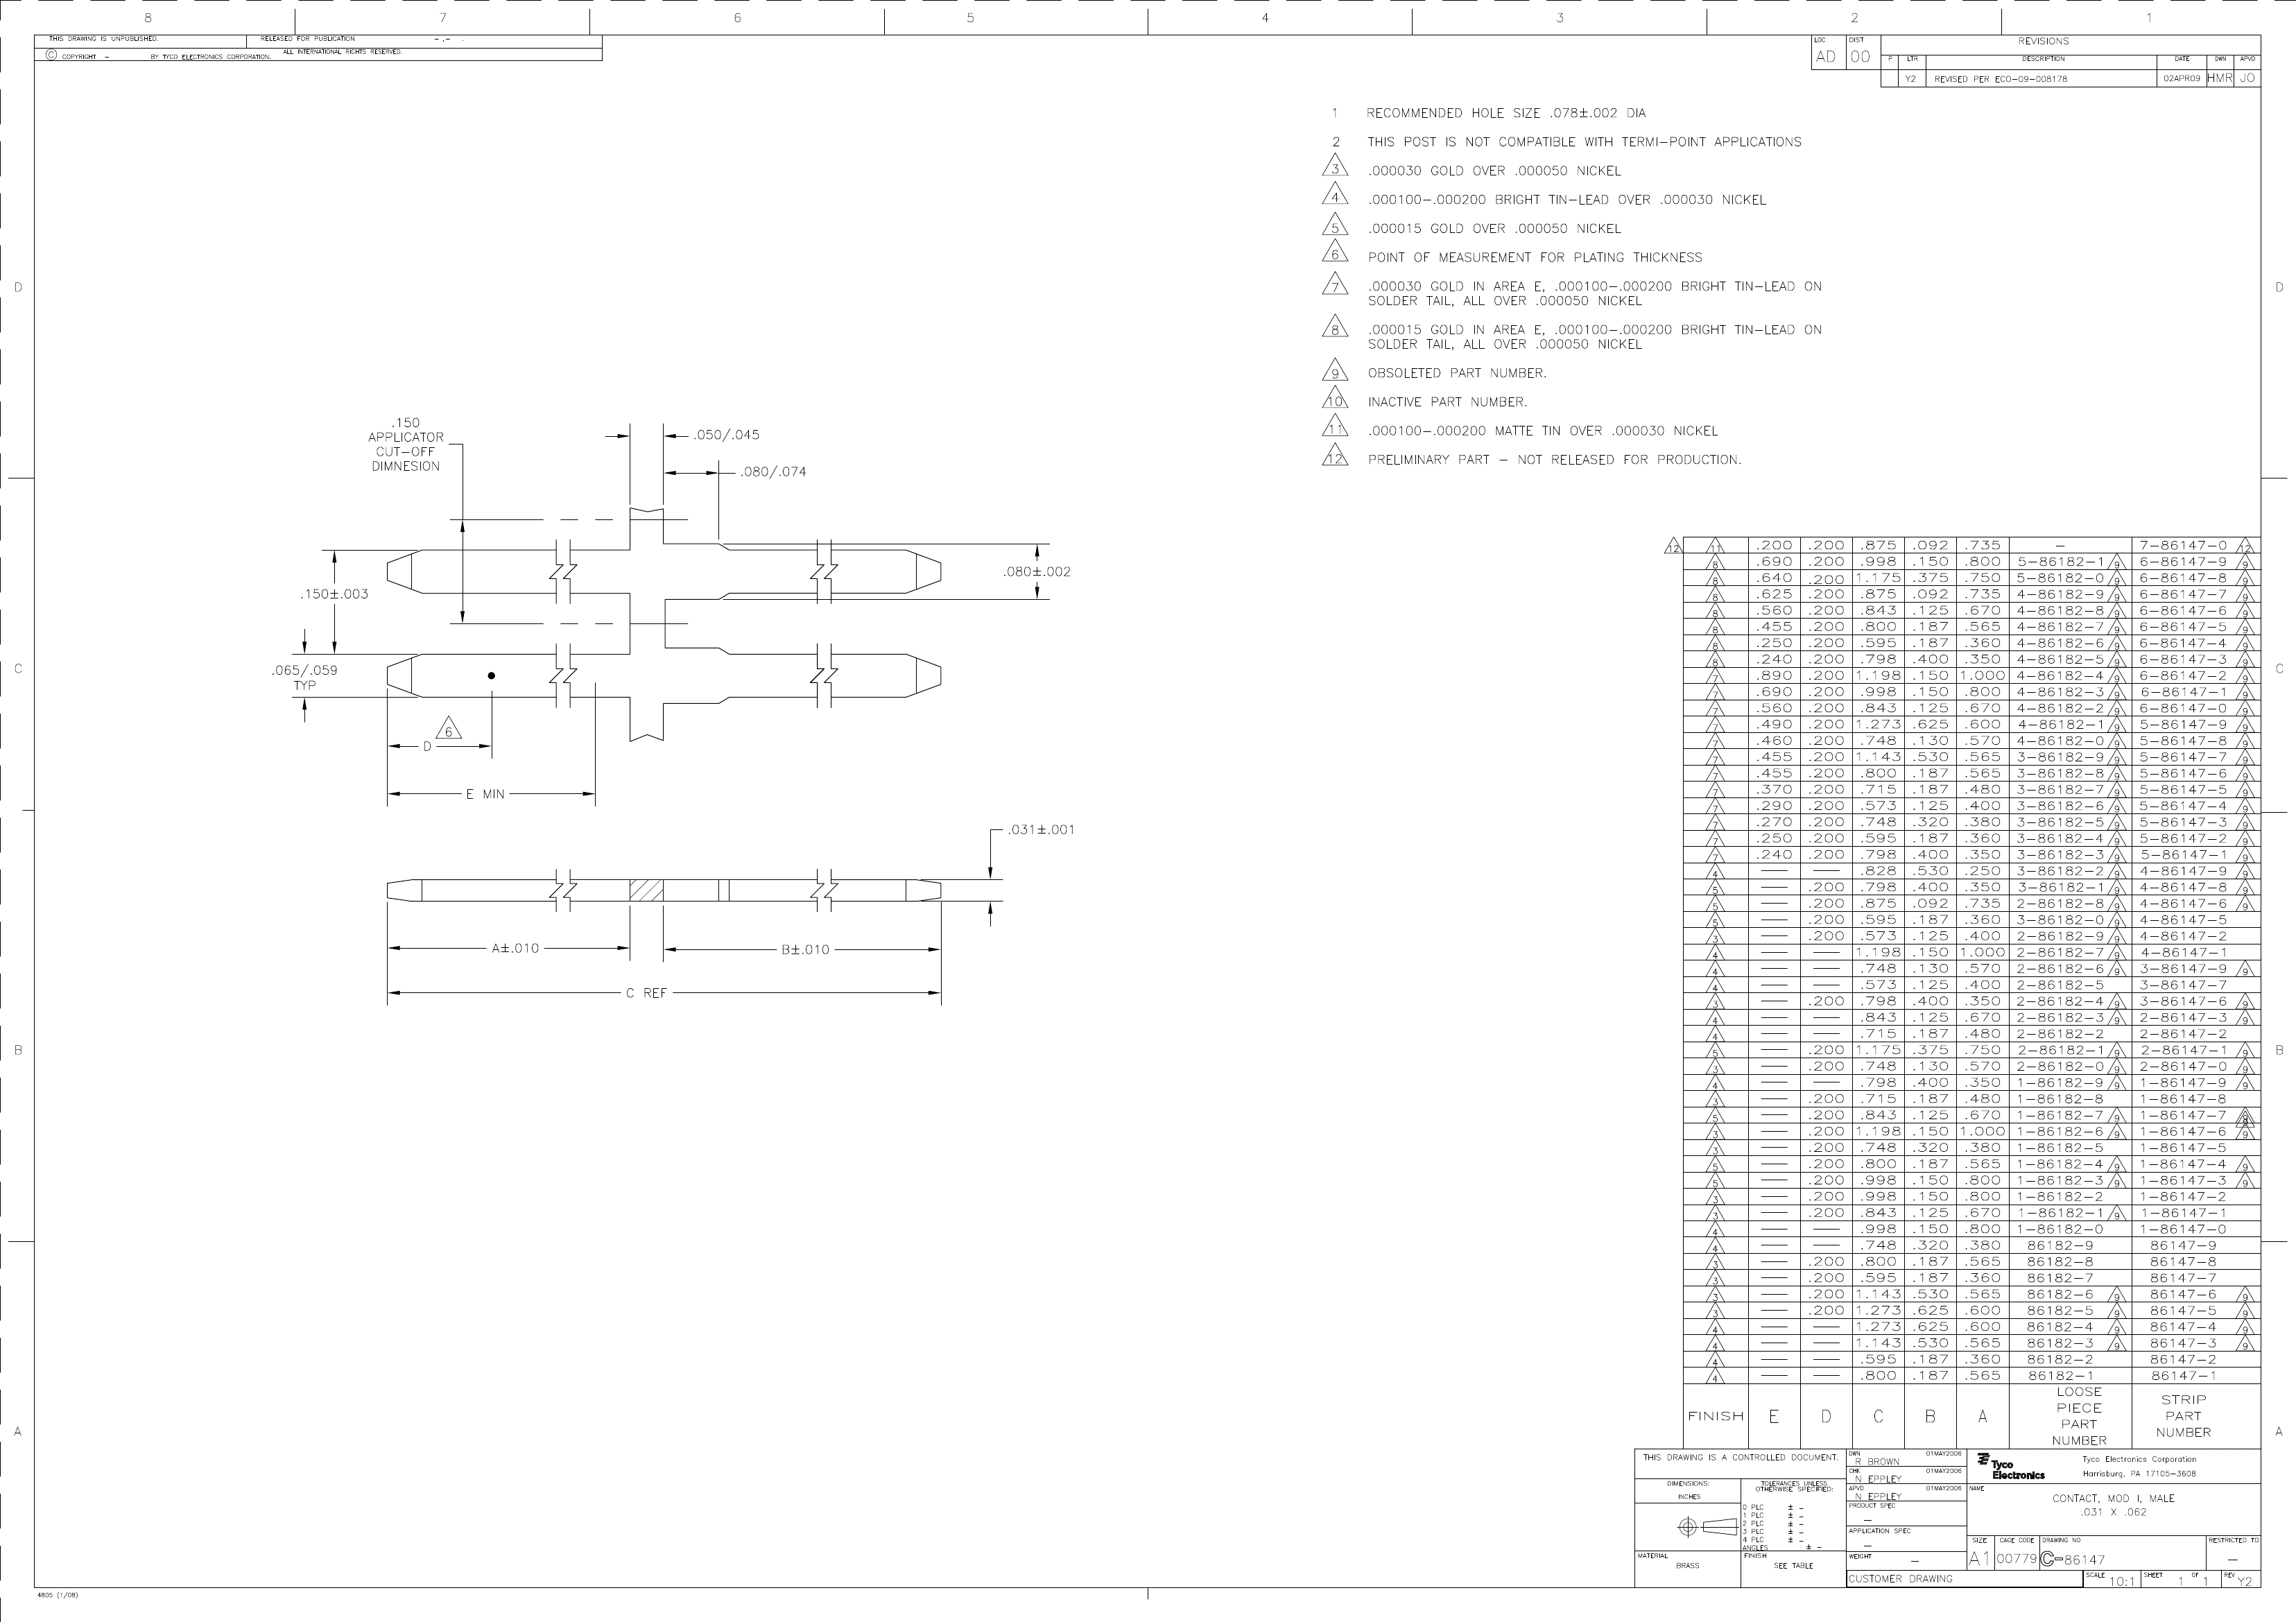Click the black measurement point dot on the contact
This screenshot has width=2296, height=1622.
tap(491, 676)
